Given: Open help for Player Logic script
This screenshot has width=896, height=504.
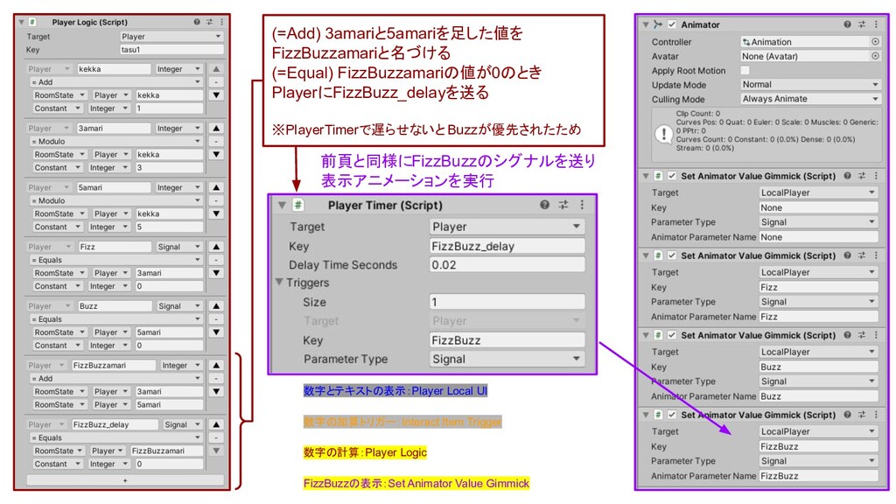Looking at the screenshot, I should pyautogui.click(x=197, y=22).
